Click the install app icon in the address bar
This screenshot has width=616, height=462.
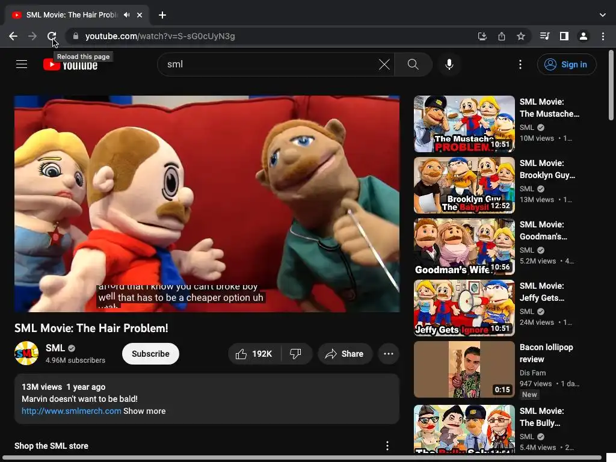[482, 36]
